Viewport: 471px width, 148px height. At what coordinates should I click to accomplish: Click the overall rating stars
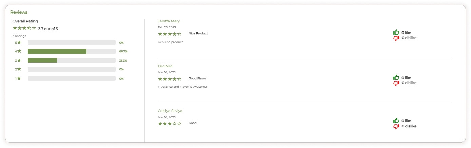pos(24,28)
